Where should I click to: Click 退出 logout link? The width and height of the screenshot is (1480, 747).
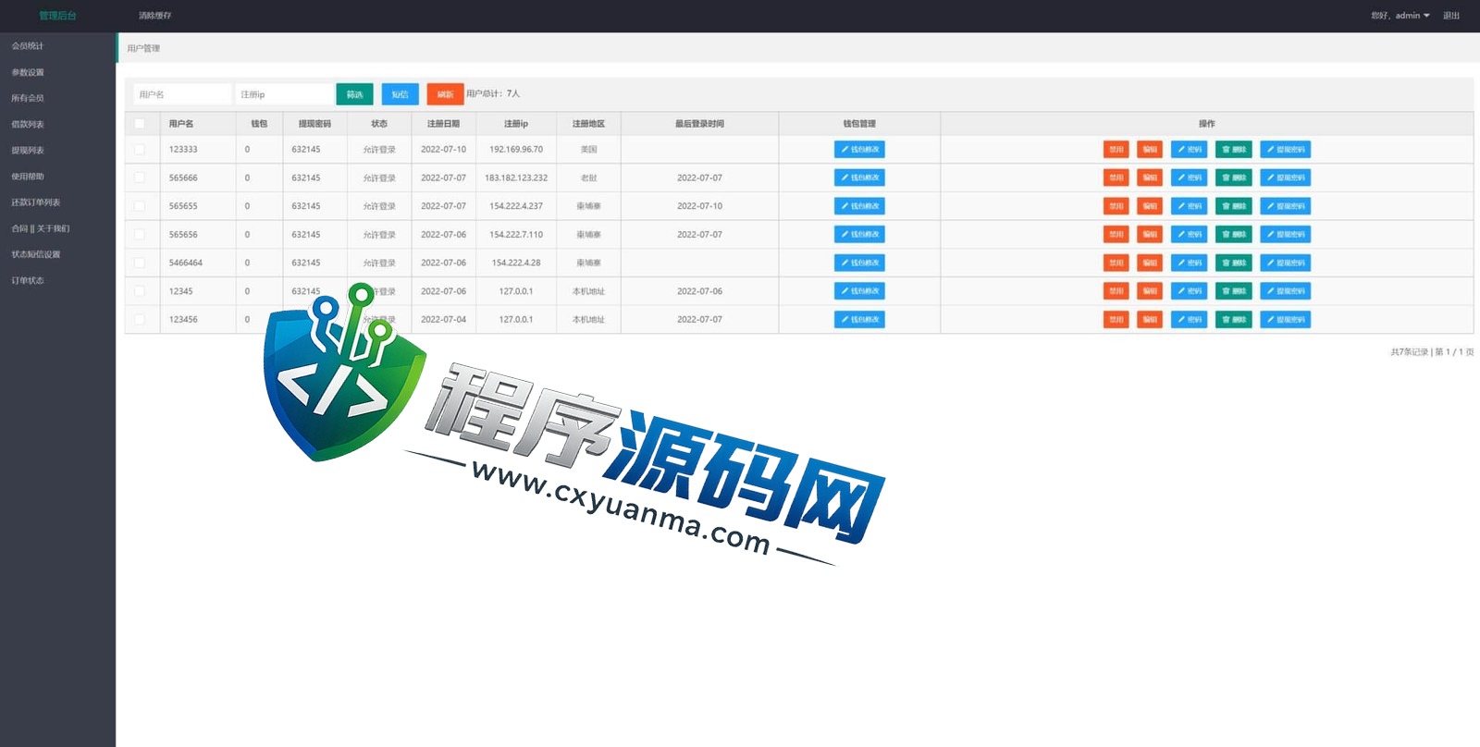pos(1451,16)
